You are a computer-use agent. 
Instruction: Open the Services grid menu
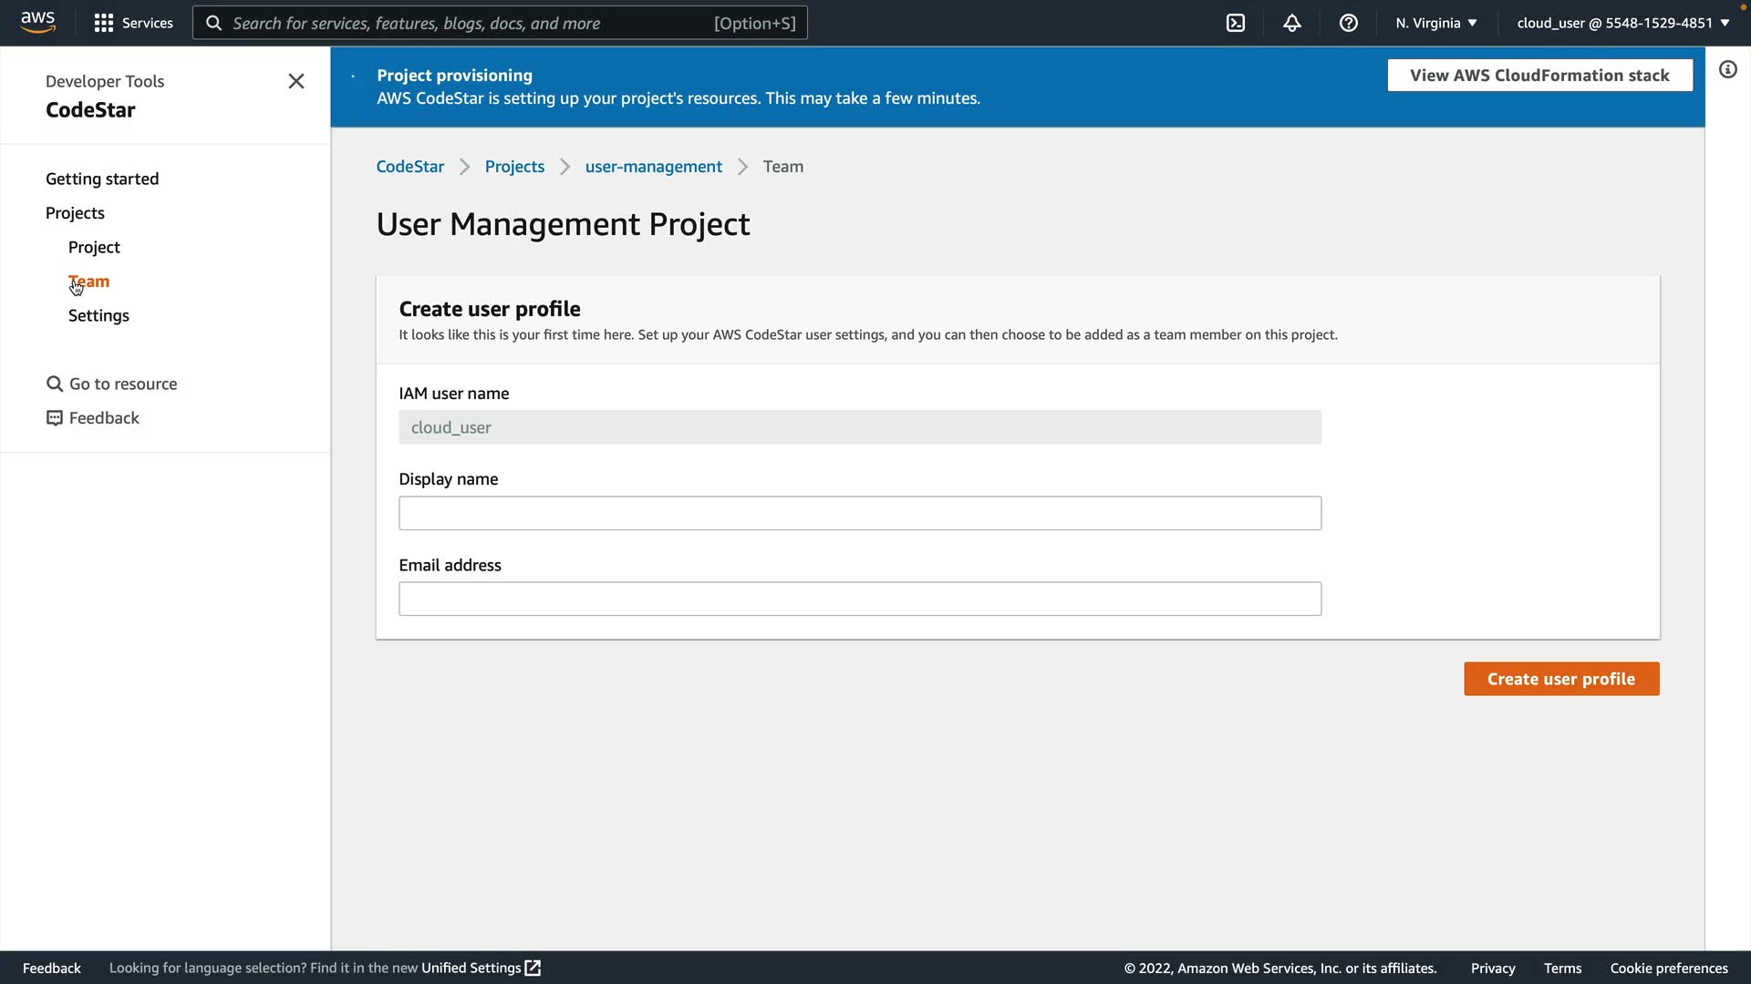pyautogui.click(x=133, y=23)
